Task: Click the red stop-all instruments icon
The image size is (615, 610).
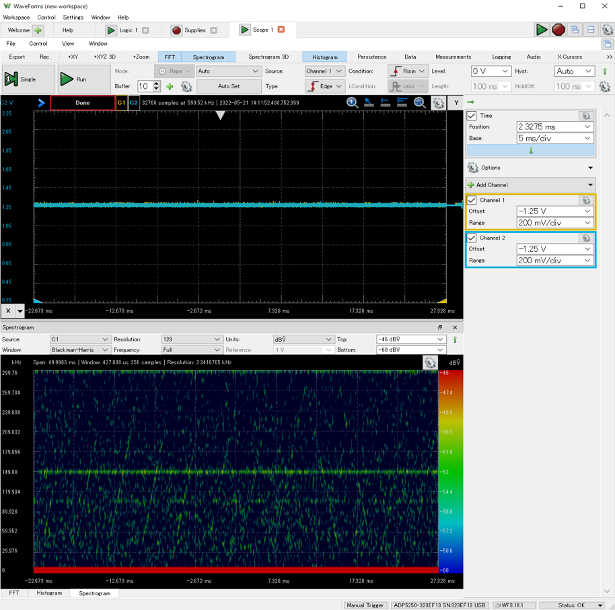Action: point(558,30)
